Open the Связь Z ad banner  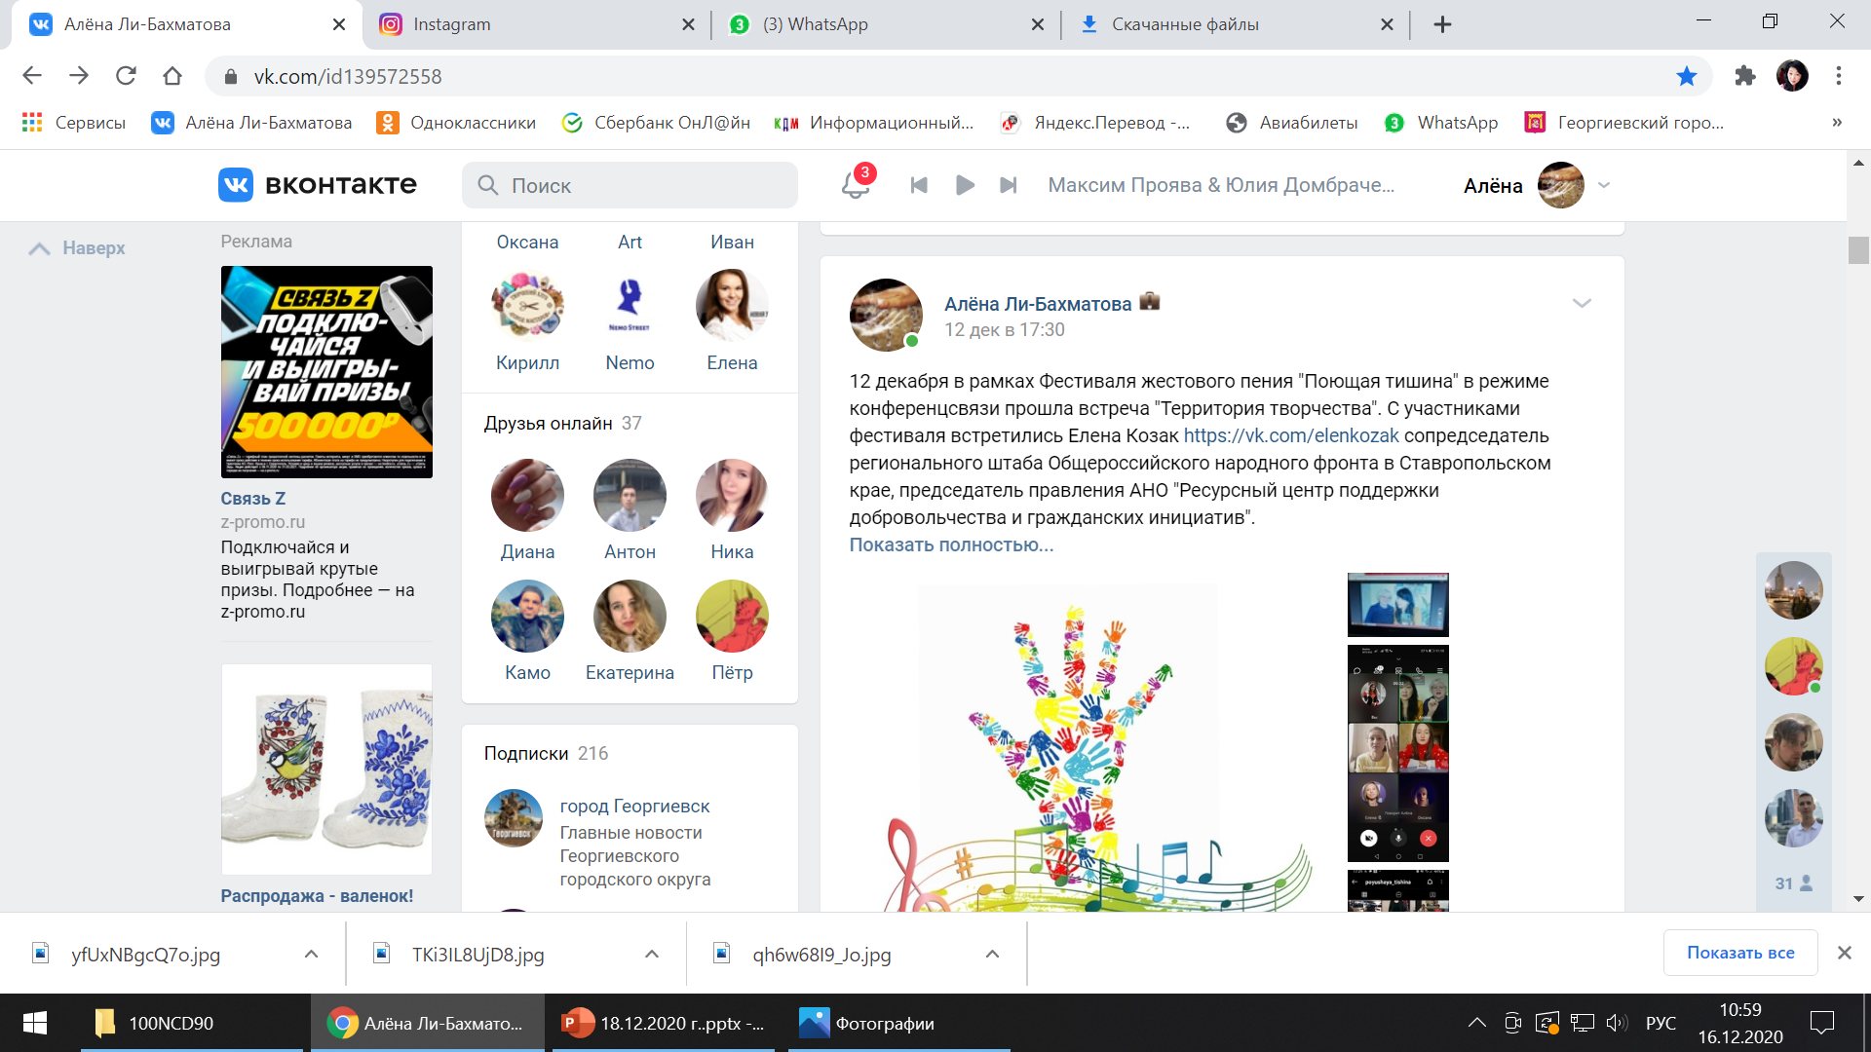(x=326, y=372)
